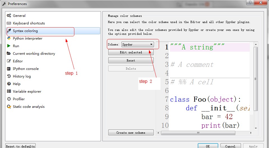Click Edit selected button

(131, 52)
